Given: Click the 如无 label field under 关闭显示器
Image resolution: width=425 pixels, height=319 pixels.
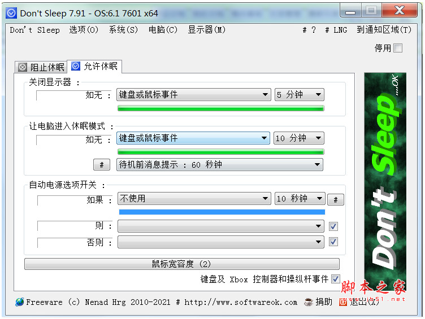Looking at the screenshot, I should (73, 95).
